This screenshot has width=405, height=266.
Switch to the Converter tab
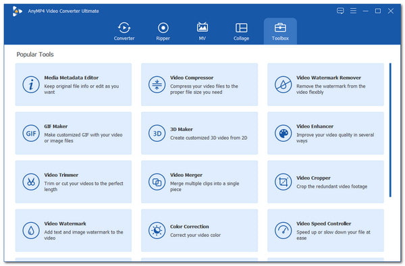tap(124, 31)
